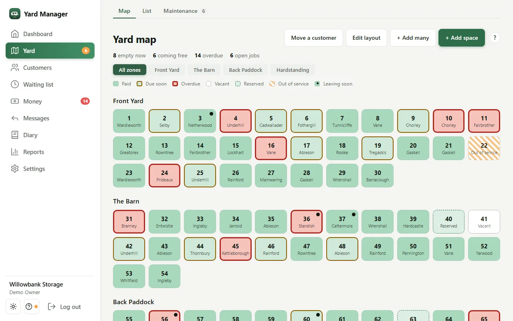Select the Yard map icon in sidebar
The height and width of the screenshot is (321, 513).
coord(15,51)
